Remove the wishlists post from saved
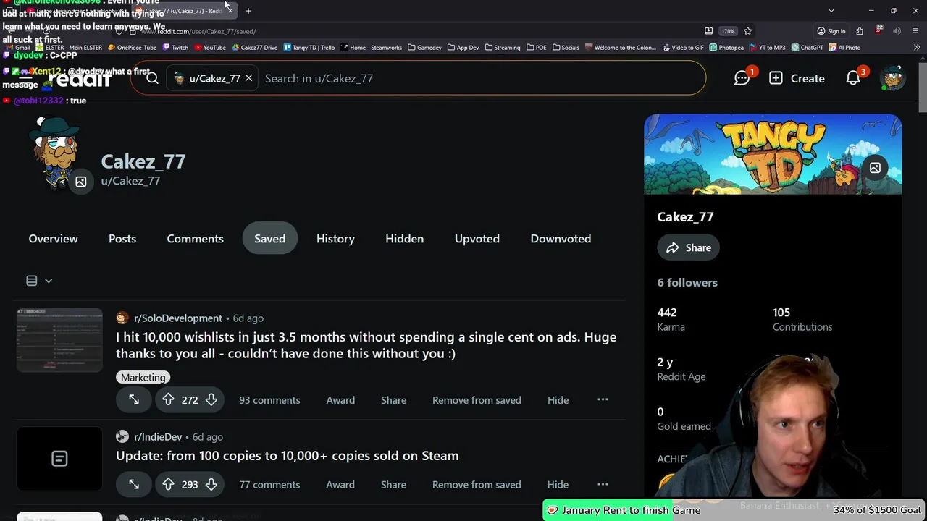Viewport: 927px width, 521px height. 477,400
